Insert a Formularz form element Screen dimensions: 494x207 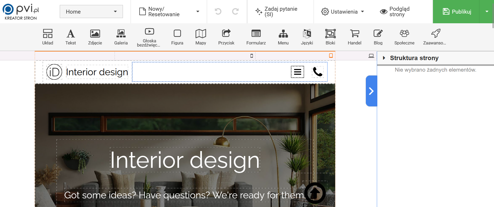coord(256,37)
